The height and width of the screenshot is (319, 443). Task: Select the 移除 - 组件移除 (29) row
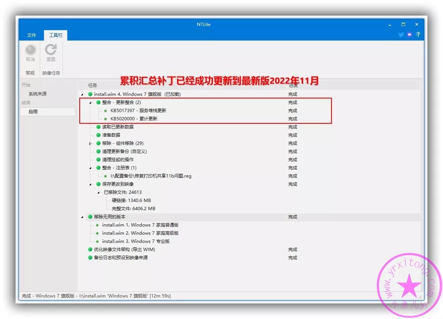[x=123, y=143]
